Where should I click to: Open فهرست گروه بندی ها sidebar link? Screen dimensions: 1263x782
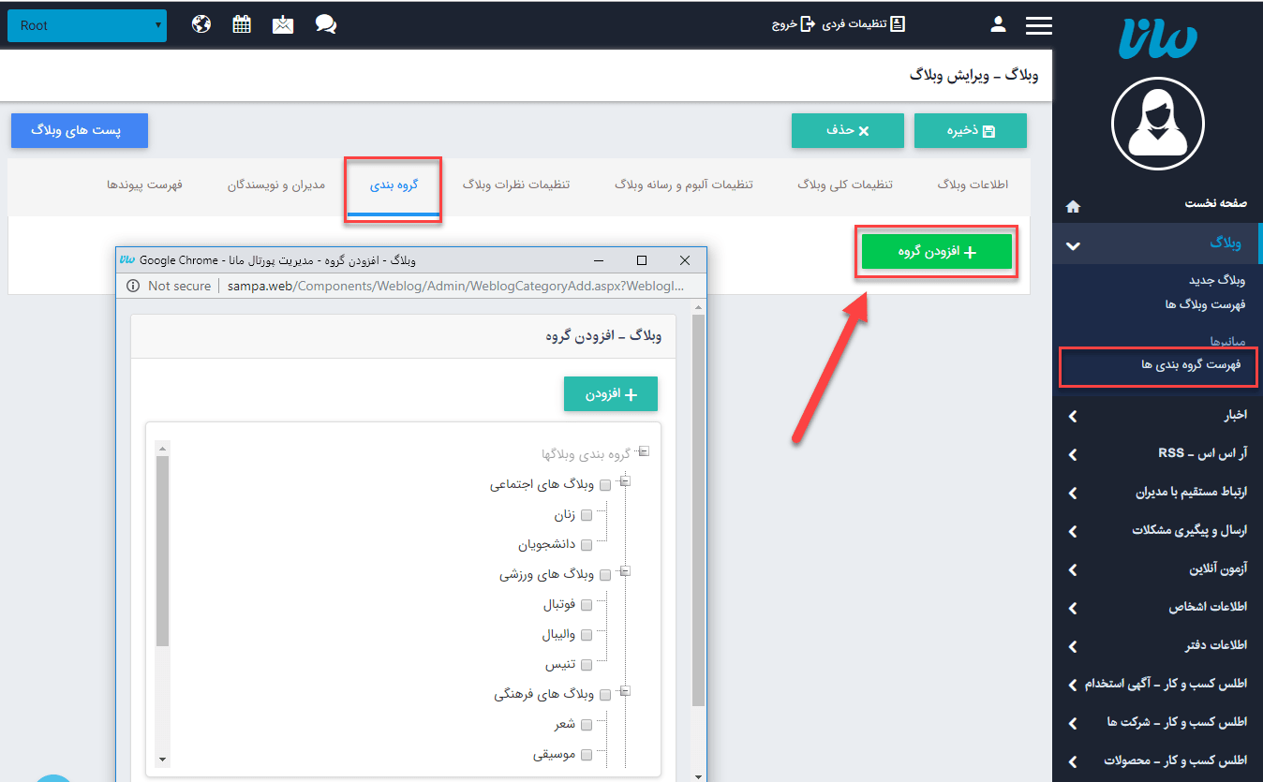pyautogui.click(x=1190, y=365)
